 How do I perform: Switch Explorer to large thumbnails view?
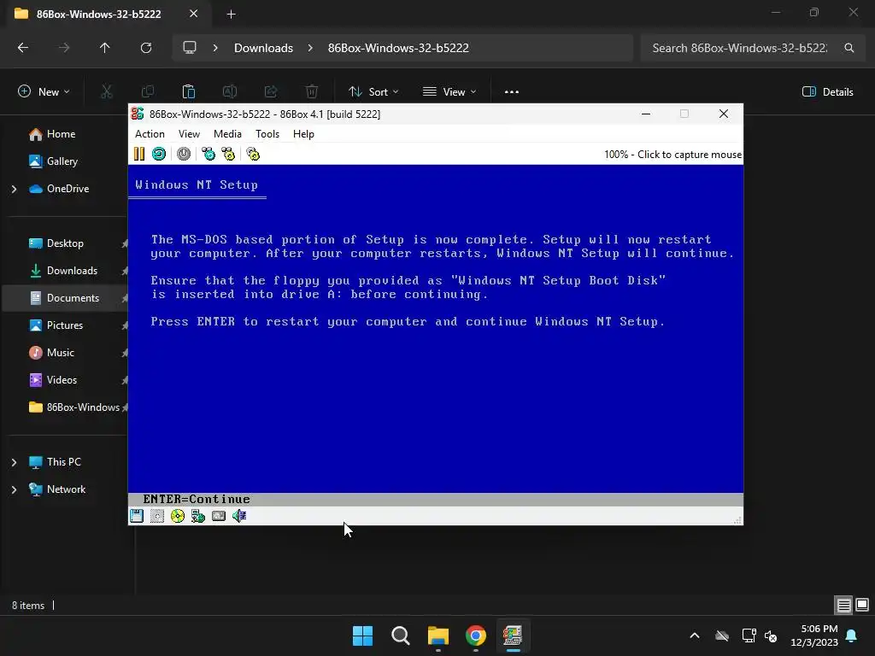click(862, 605)
